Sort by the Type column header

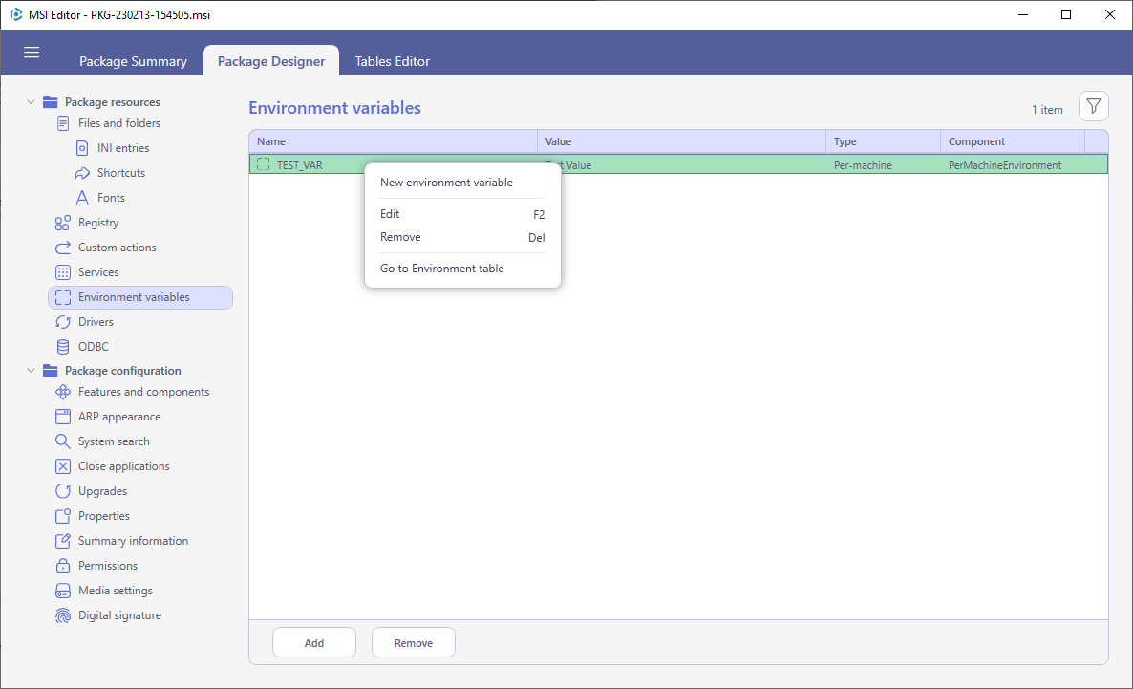tap(883, 141)
